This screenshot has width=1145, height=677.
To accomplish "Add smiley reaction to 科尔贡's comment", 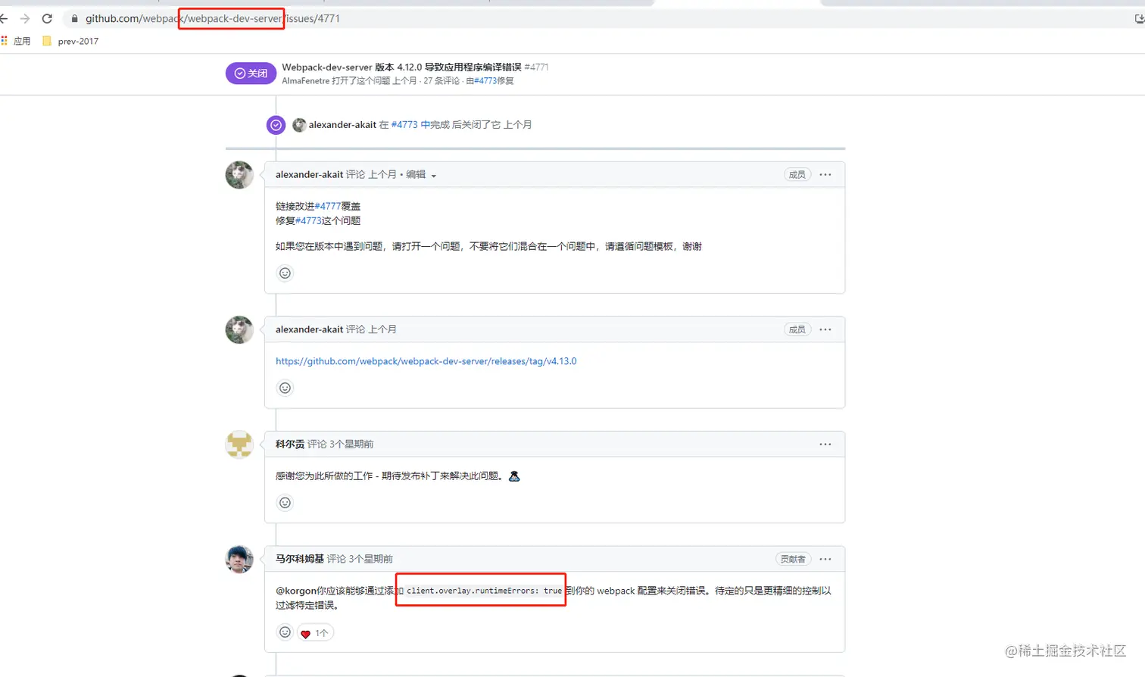I will (285, 502).
